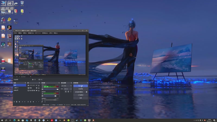The height and width of the screenshot is (122, 217).
Task: Add a new source with the plus icon
Action: pyautogui.click(x=28, y=102)
